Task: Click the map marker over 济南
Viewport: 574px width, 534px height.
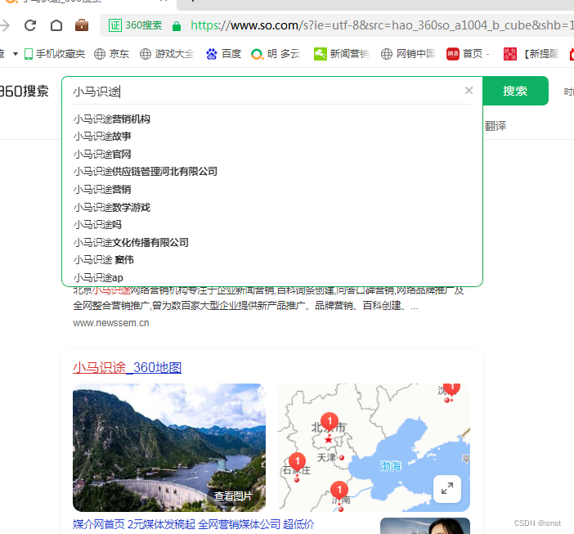Action: click(x=339, y=490)
